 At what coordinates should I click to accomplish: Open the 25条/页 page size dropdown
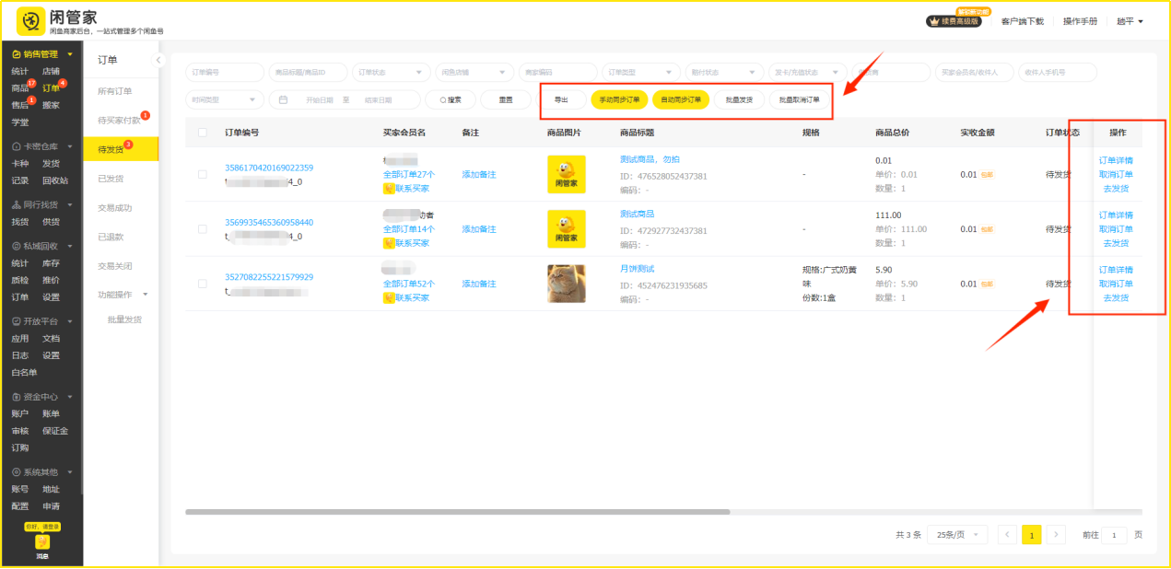[961, 535]
